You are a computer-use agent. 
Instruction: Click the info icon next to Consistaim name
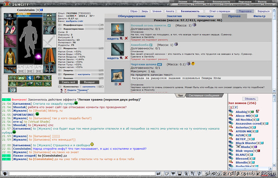42,10
